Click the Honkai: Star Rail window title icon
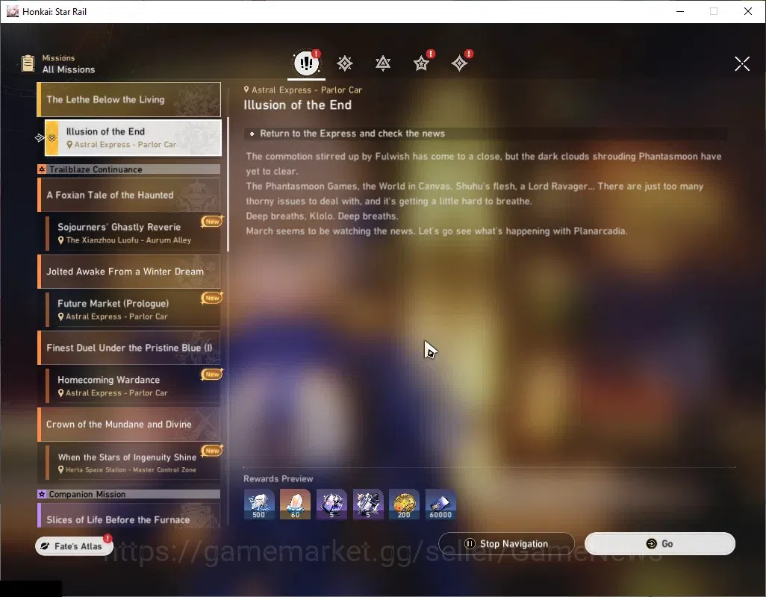The width and height of the screenshot is (766, 597). [12, 11]
